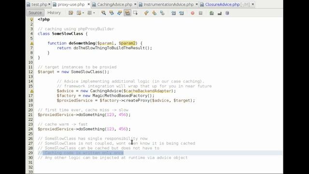This screenshot has height=174, width=309.
Task: Click the warning icon beside $advice line
Action: coord(32,91)
